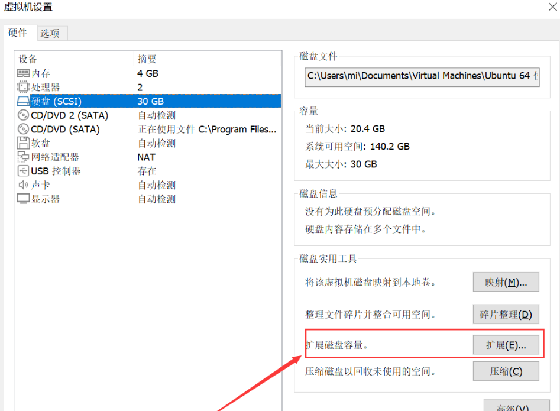Viewport: 560px width, 411px height.
Task: Select the processor (处理器) chip icon
Action: 24,88
